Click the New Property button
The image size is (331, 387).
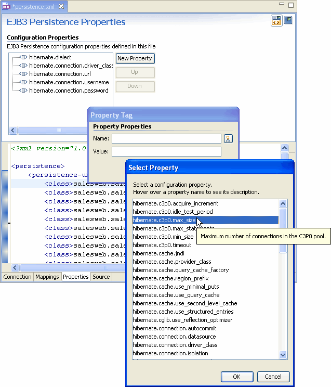[x=135, y=58]
